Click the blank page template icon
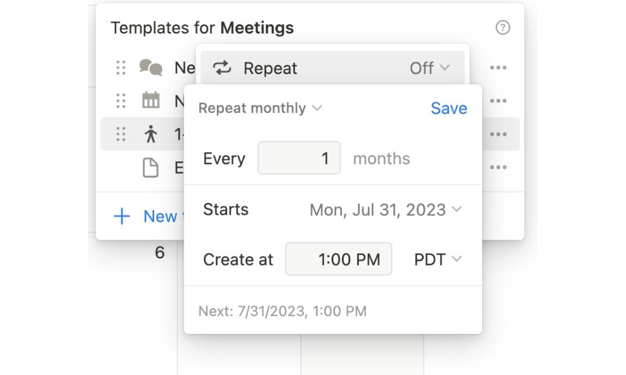Image resolution: width=626 pixels, height=375 pixels. coord(151,168)
